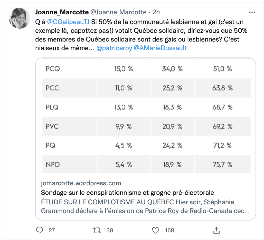Click the Joanne_Marcotte display name
Viewport: 264px width, 240px height.
[x=62, y=12]
